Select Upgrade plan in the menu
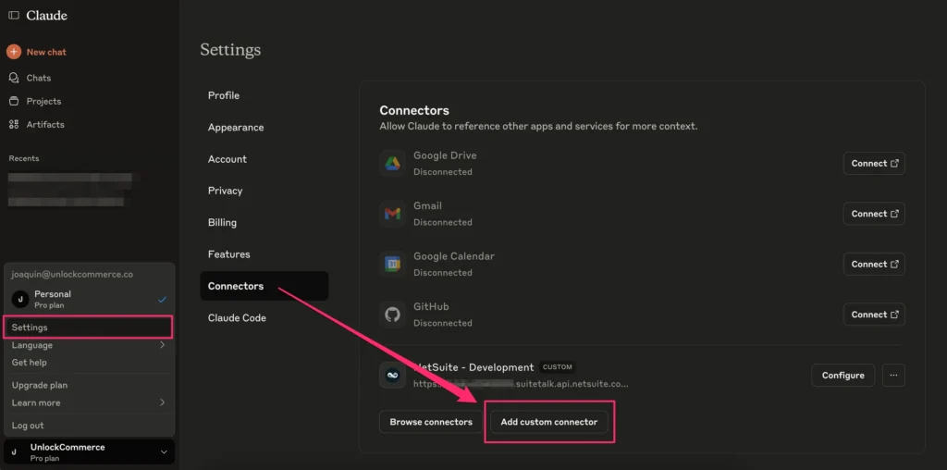Viewport: 947px width, 470px height. pyautogui.click(x=88, y=385)
